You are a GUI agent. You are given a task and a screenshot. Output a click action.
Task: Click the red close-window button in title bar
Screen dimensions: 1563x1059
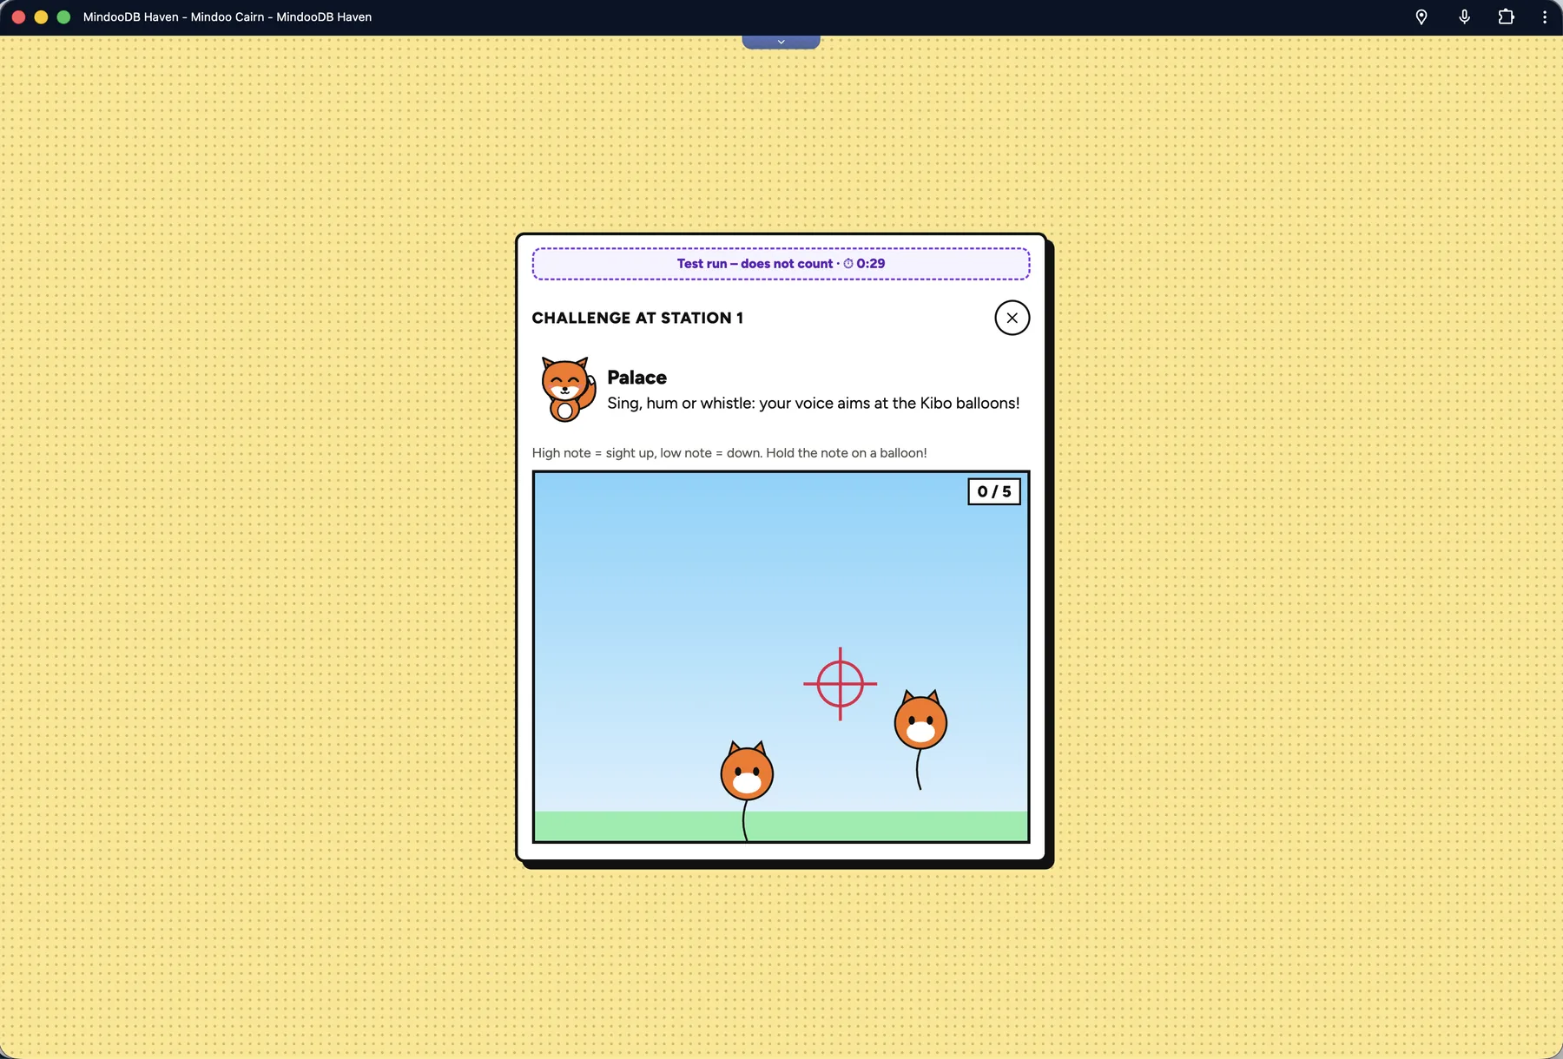(18, 17)
